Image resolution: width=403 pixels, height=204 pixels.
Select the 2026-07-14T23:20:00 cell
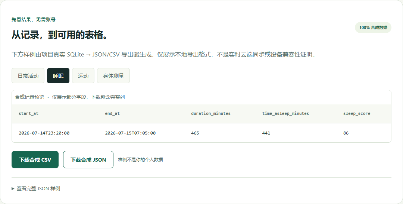tap(44, 133)
